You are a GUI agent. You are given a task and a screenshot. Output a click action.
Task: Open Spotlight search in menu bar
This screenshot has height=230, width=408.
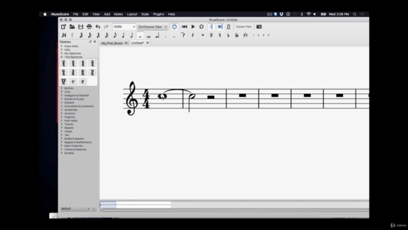coord(354,14)
